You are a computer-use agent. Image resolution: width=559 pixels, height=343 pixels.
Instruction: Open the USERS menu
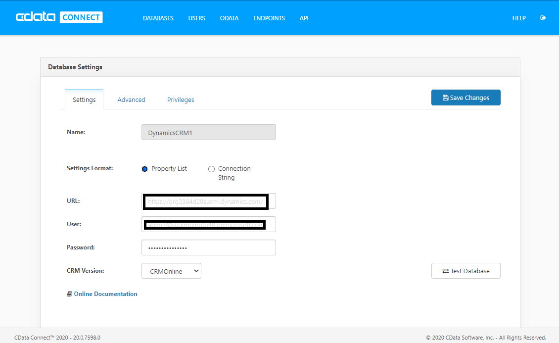(197, 18)
